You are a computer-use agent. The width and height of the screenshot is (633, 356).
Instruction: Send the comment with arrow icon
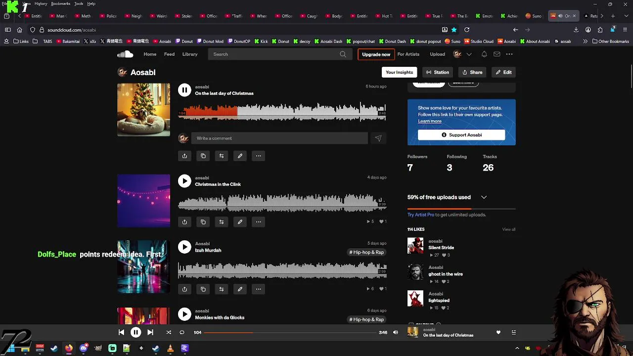[x=378, y=138]
